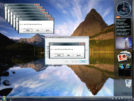Open the "White Sox land D-Backs' ace" headline
Image resolution: width=134 pixels, height=101 pixels.
(121, 20)
